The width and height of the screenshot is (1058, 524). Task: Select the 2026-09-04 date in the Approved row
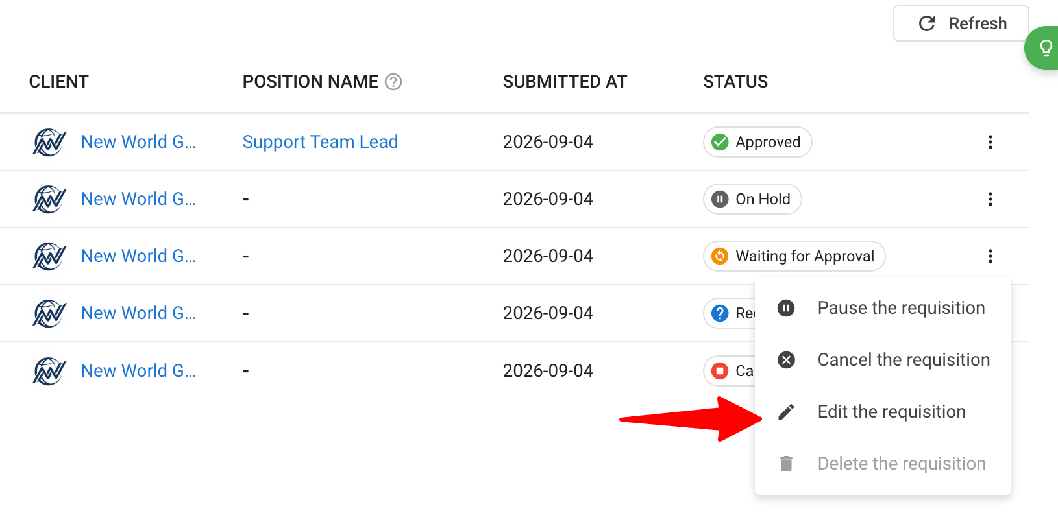[x=548, y=142]
